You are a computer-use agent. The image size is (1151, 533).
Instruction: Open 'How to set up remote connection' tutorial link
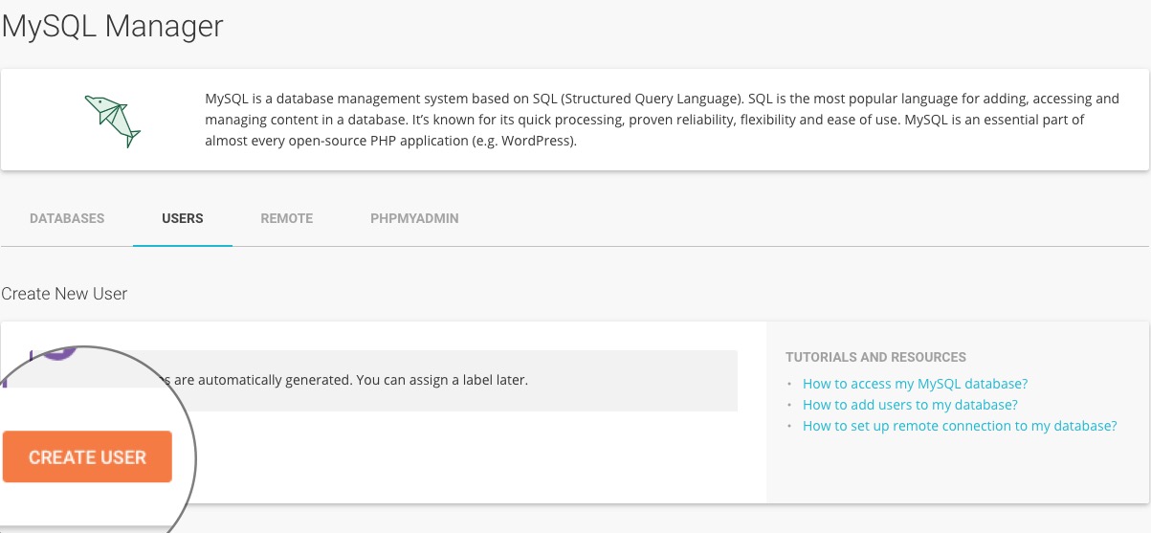(x=960, y=426)
